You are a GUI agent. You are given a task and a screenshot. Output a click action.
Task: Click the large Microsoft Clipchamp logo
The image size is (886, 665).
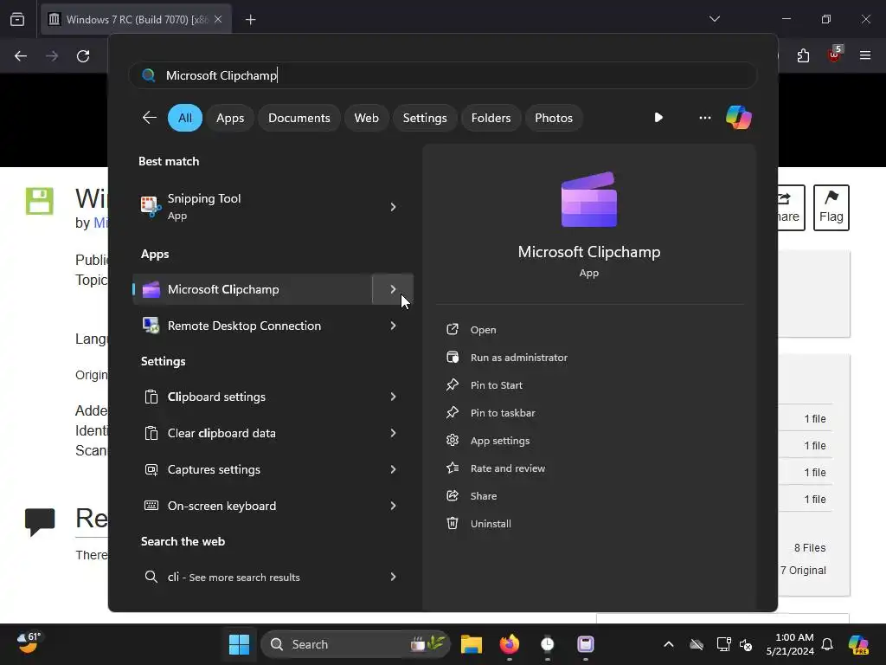click(588, 199)
